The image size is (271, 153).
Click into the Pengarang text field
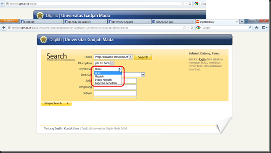(x=115, y=87)
